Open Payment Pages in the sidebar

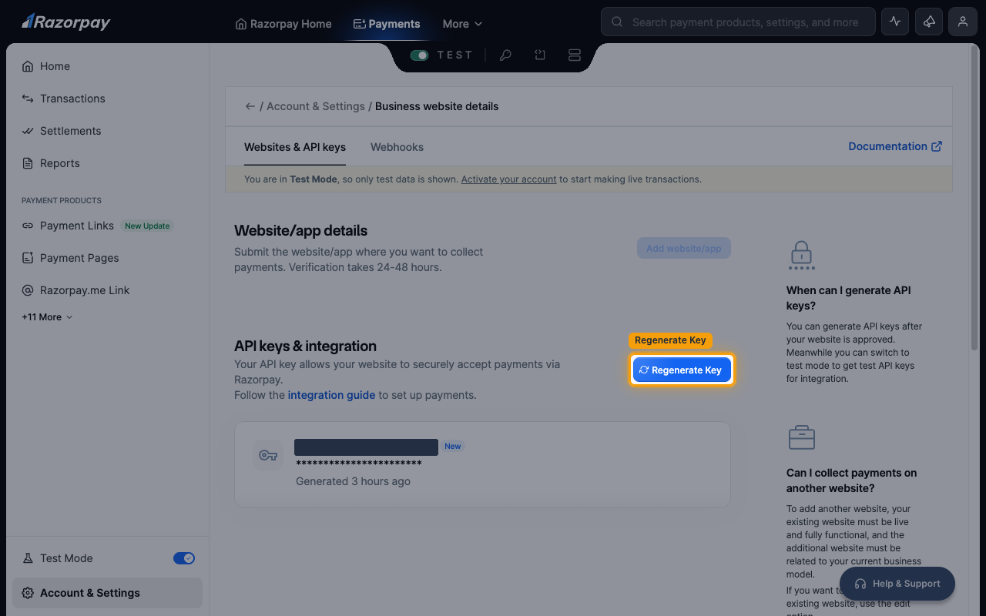pos(107,258)
